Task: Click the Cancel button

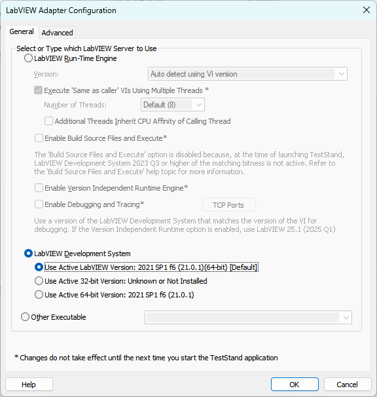Action: point(348,385)
